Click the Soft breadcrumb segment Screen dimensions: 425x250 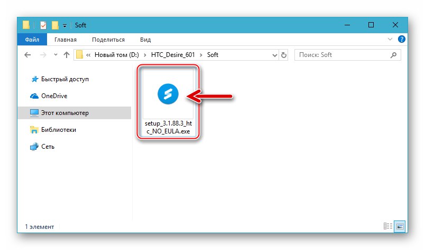(212, 55)
